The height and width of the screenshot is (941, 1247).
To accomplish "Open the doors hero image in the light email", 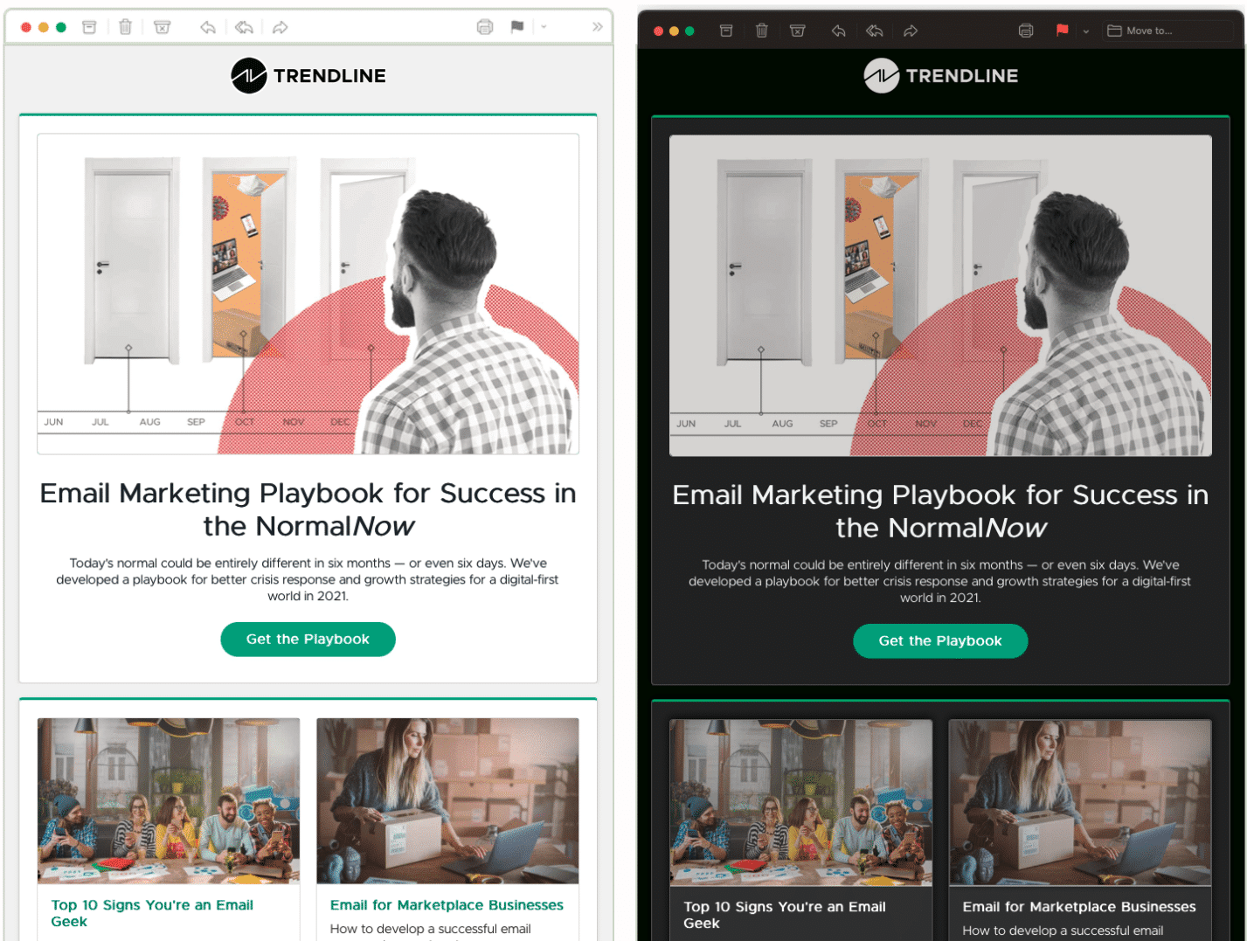I will [308, 294].
